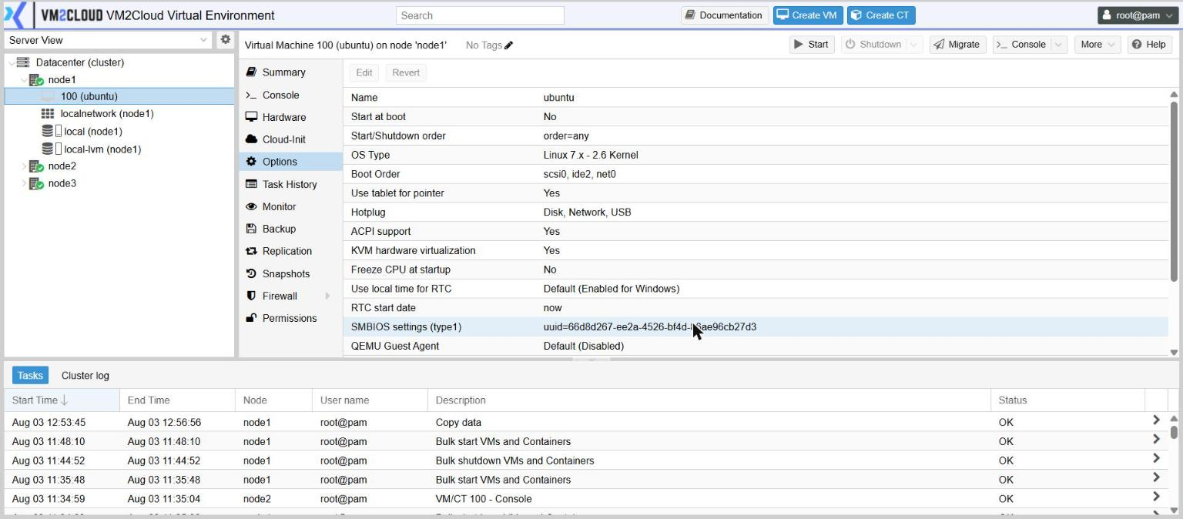Screen dimensions: 1183x519
Task: Collapse the node1 tree arrow
Action: [x=23, y=79]
